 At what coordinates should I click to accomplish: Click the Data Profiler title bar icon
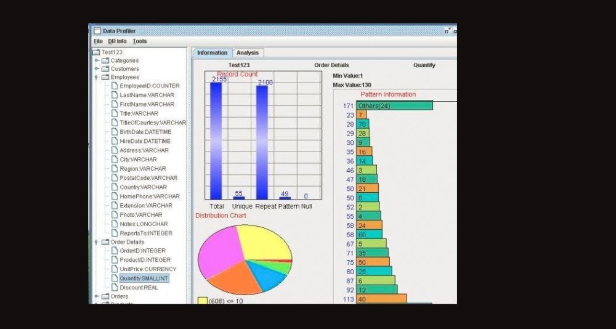(97, 31)
